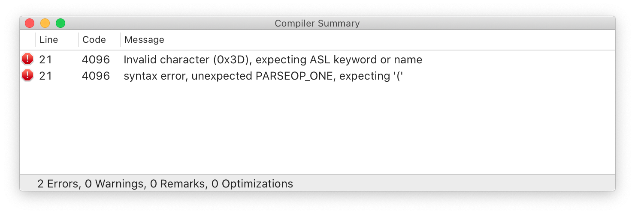The image size is (635, 214).
Task: Select line number 21 in syntax error row
Action: pyautogui.click(x=45, y=76)
